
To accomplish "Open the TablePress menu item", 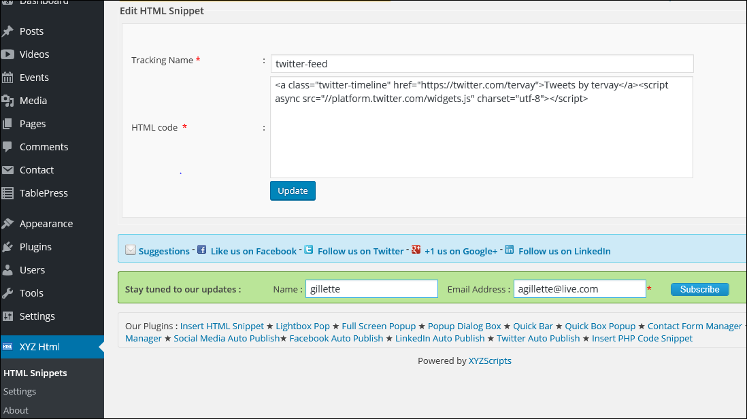I will pyautogui.click(x=44, y=193).
